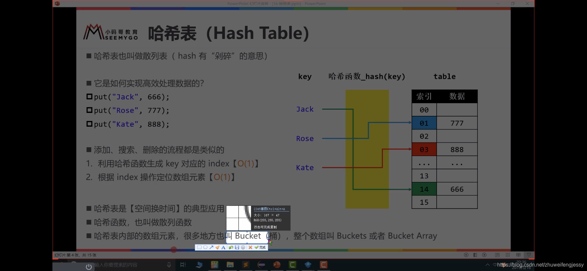Select the arrow drawing tool
The image size is (587, 271).
(x=211, y=247)
